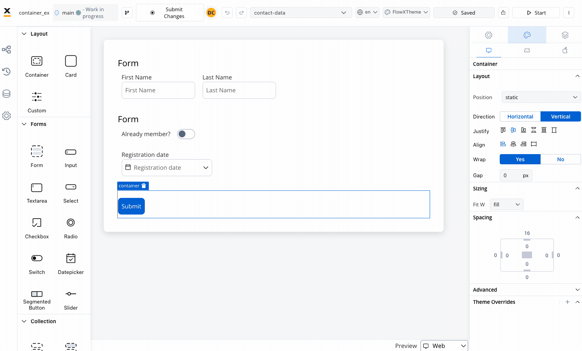The height and width of the screenshot is (351, 582).
Task: Open the FlowXTheme dropdown
Action: [406, 12]
